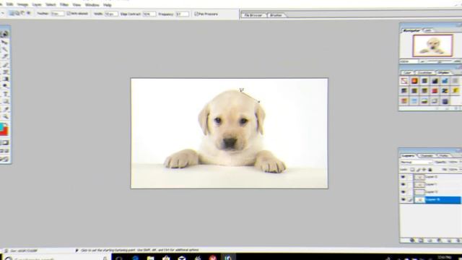
Task: Open the Help menu
Action: (108, 5)
